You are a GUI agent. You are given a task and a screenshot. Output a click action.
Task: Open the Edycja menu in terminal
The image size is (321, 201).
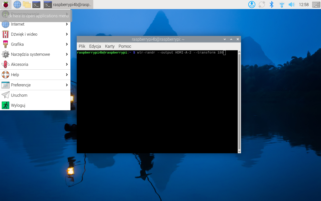point(95,46)
